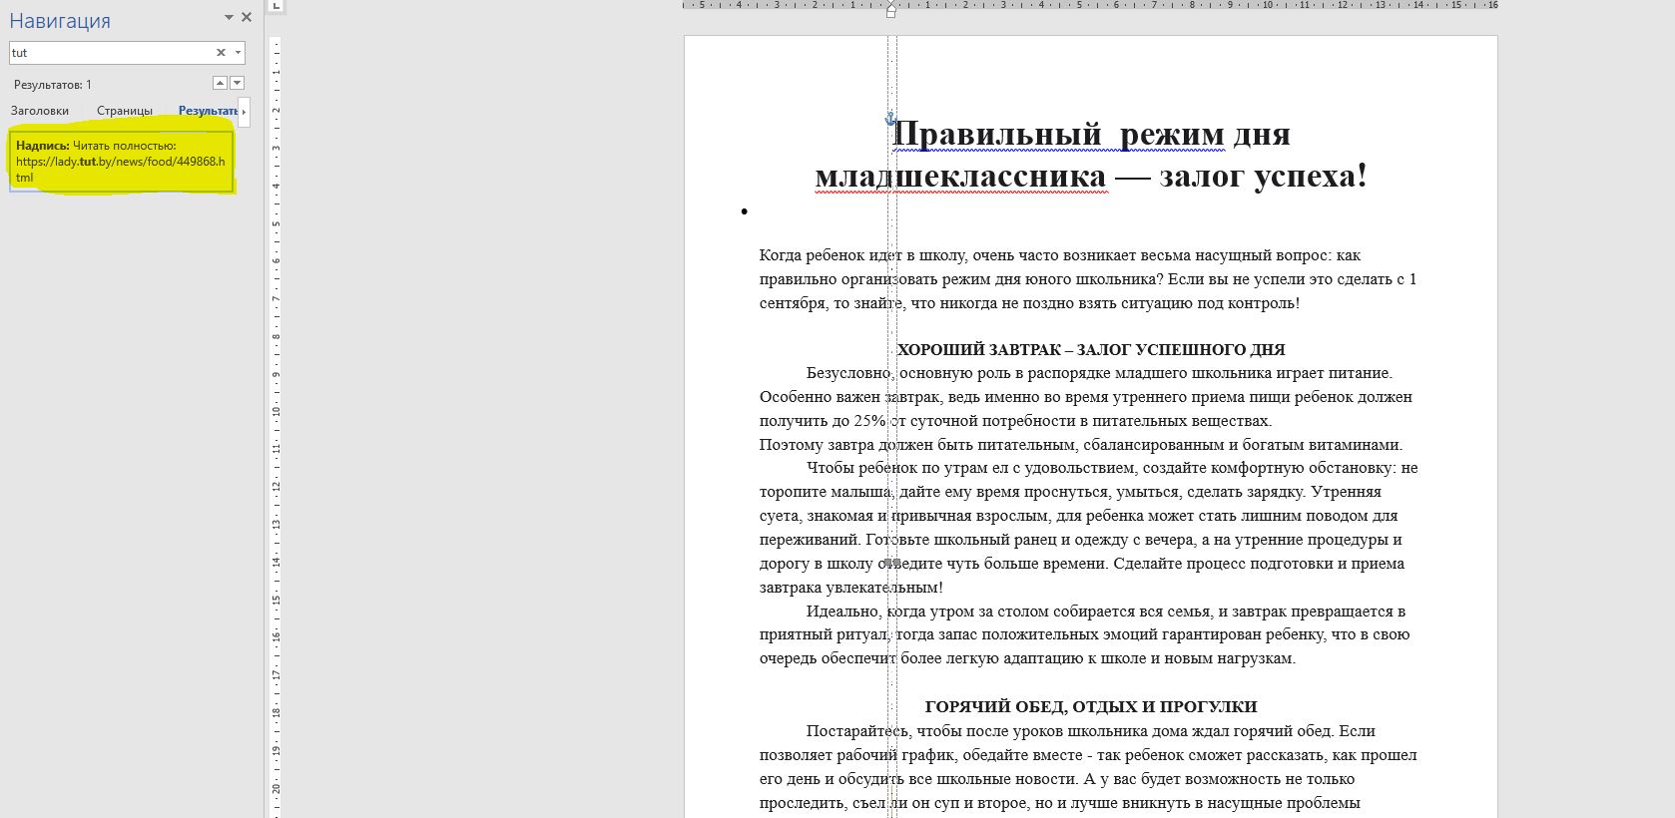Click the empty bullet point below title
Viewport: 1675px width, 818px height.
point(745,211)
